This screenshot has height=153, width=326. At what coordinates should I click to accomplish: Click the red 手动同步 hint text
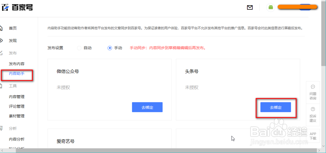168,48
